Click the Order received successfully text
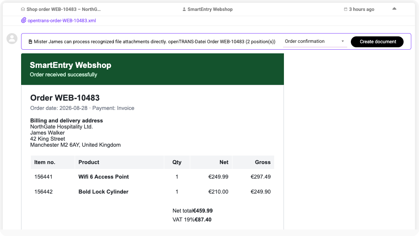This screenshot has width=419, height=236. (63, 75)
